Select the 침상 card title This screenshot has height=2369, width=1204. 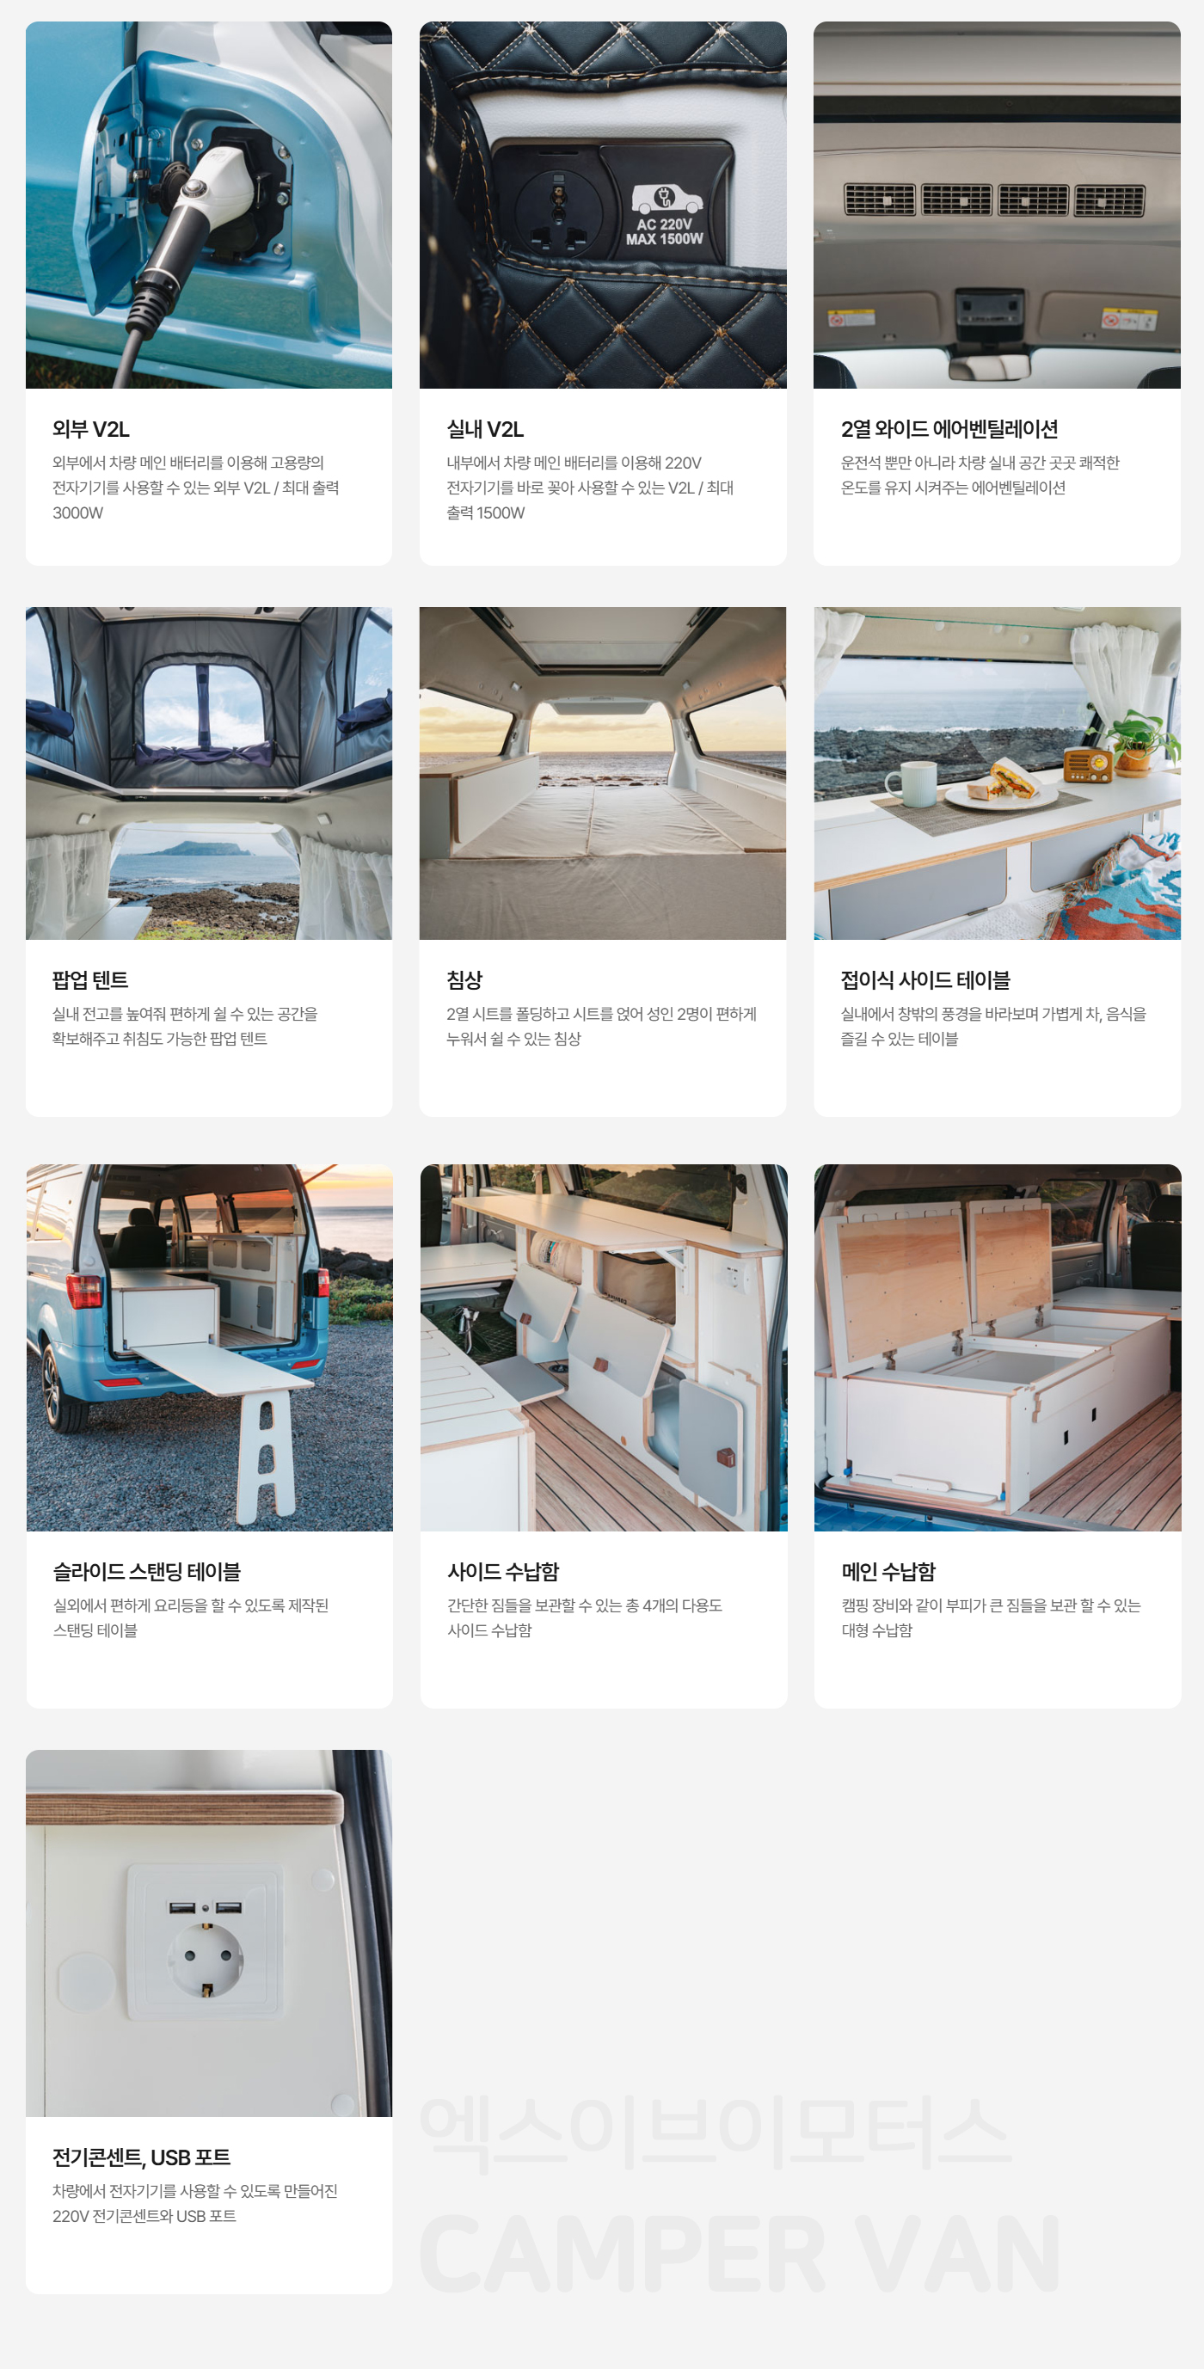click(464, 980)
